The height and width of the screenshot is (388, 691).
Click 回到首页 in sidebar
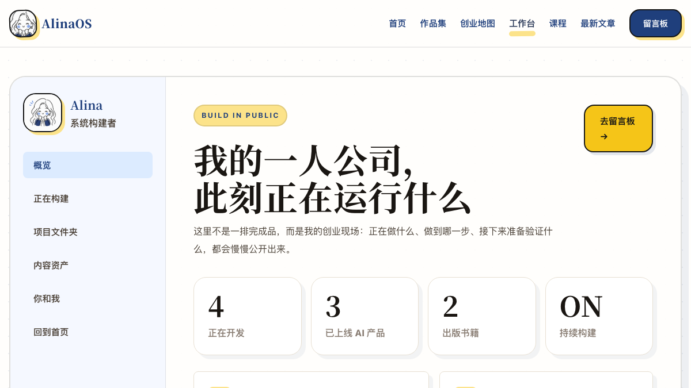pyautogui.click(x=88, y=332)
